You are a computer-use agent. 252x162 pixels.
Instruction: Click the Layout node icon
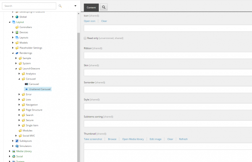(x=14, y=22)
